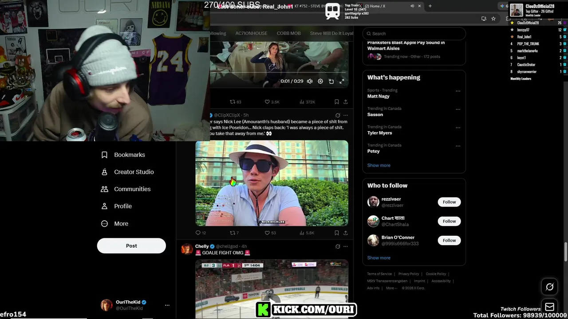View analytics showing 5.8K views
The image size is (568, 319).
tap(307, 233)
